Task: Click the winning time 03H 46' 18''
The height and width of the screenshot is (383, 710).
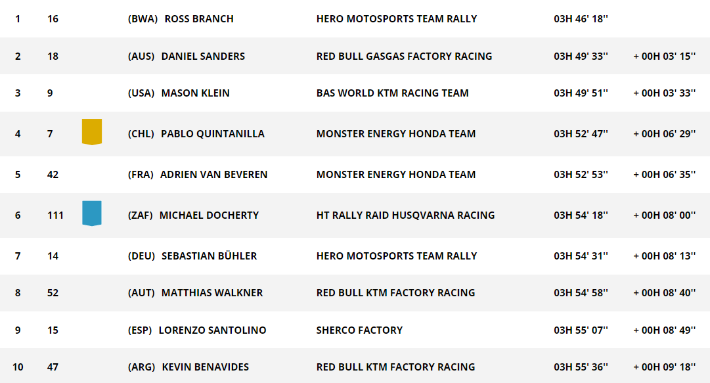Action: pos(581,19)
